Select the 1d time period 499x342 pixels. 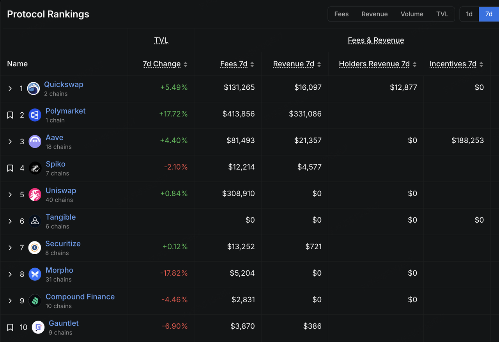pyautogui.click(x=469, y=14)
